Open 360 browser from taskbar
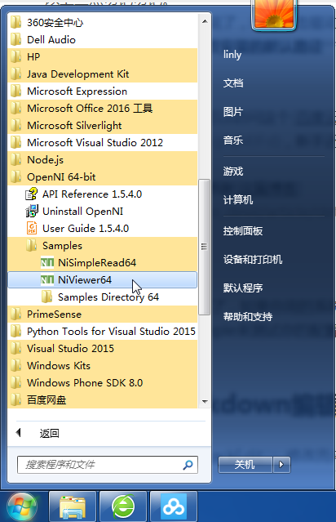The height and width of the screenshot is (522, 336). pyautogui.click(x=123, y=507)
